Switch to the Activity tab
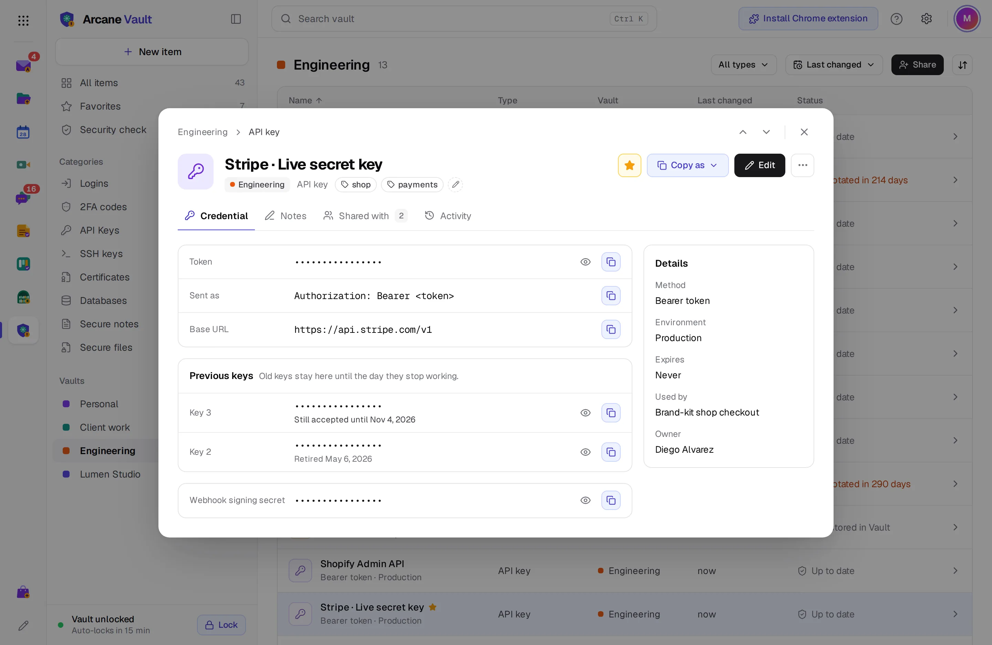 [448, 216]
